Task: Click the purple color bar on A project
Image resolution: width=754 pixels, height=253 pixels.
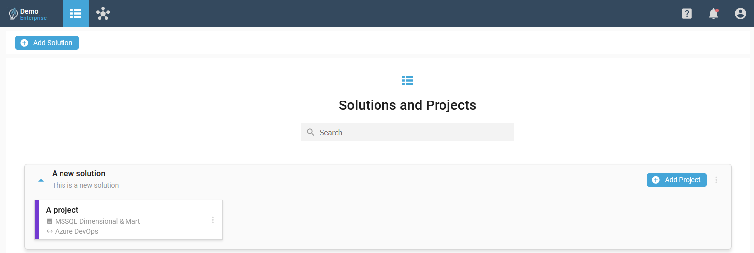Action: (37, 220)
